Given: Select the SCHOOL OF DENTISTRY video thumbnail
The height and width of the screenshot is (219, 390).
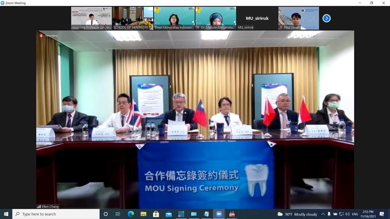Looking at the screenshot, I should click(x=133, y=18).
